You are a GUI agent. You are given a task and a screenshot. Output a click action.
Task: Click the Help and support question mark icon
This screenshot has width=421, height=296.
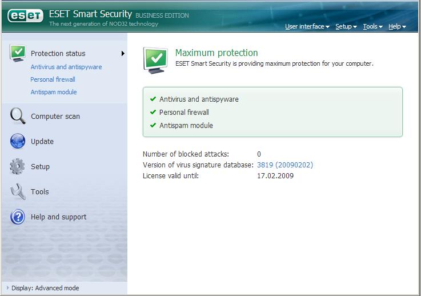point(18,217)
